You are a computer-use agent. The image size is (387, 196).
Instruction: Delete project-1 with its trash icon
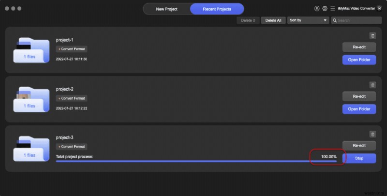(x=372, y=36)
